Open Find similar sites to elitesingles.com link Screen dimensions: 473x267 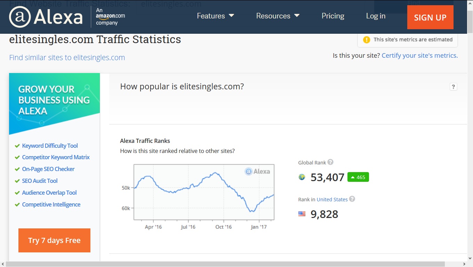click(67, 58)
